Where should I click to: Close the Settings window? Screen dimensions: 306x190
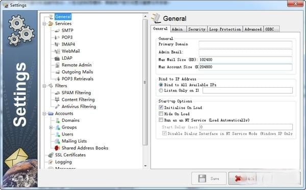[295, 4]
